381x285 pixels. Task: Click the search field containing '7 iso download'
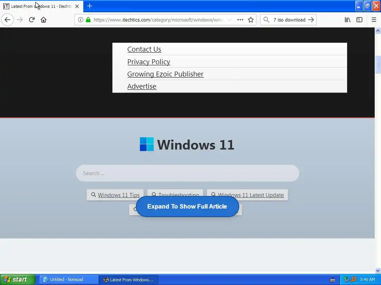[289, 20]
